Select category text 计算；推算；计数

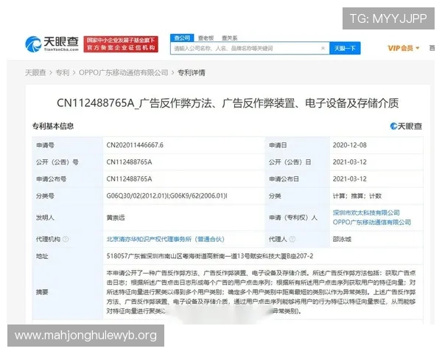pyautogui.click(x=357, y=196)
